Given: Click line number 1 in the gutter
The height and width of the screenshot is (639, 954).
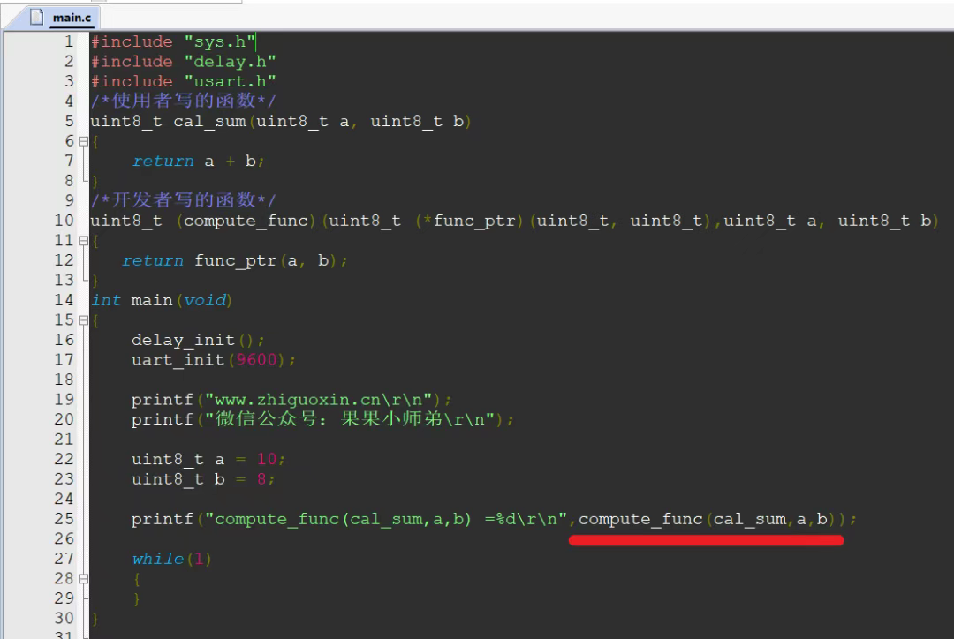Looking at the screenshot, I should coord(69,41).
